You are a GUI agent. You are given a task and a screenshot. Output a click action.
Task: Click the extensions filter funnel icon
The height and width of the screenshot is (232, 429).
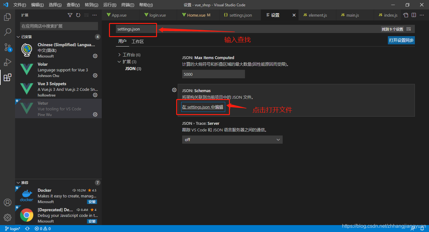pos(70,15)
